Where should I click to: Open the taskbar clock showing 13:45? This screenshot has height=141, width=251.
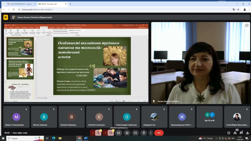click(240, 138)
